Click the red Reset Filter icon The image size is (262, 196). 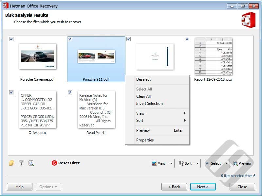[x=54, y=163]
